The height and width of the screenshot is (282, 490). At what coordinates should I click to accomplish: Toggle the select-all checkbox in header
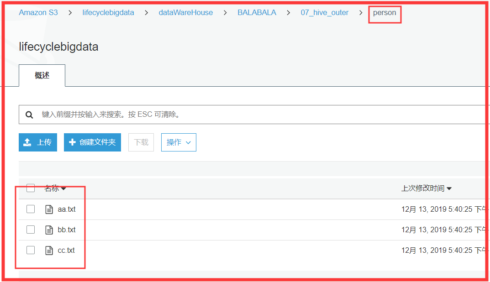(x=31, y=188)
